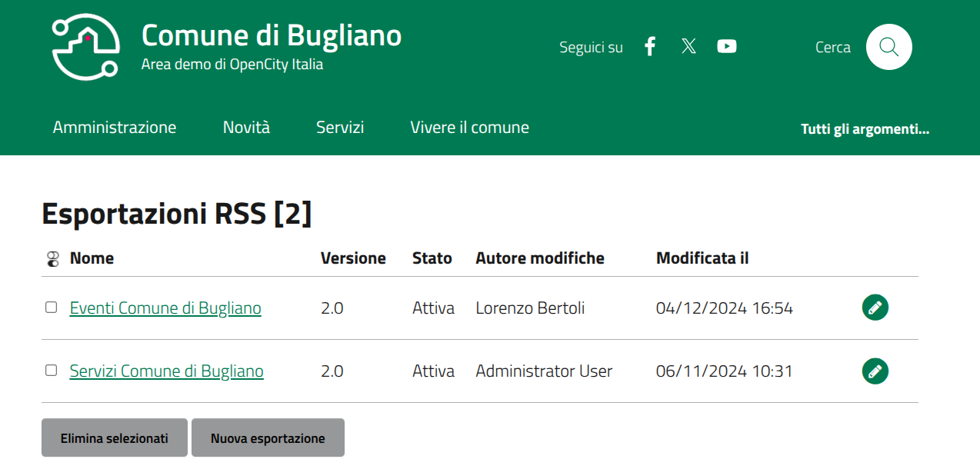The width and height of the screenshot is (980, 469).
Task: Open the Eventi Comune di Bugliano link
Action: click(165, 308)
